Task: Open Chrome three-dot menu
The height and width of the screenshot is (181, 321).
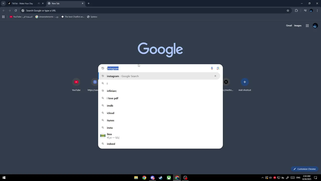Action: tap(317, 11)
